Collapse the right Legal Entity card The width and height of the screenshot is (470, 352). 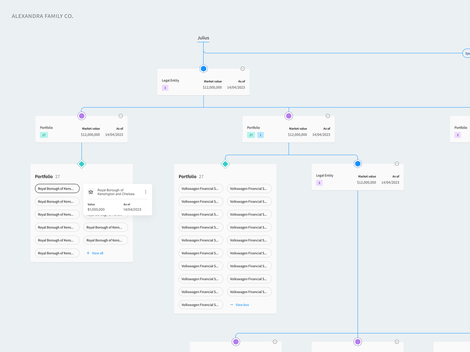click(x=397, y=164)
